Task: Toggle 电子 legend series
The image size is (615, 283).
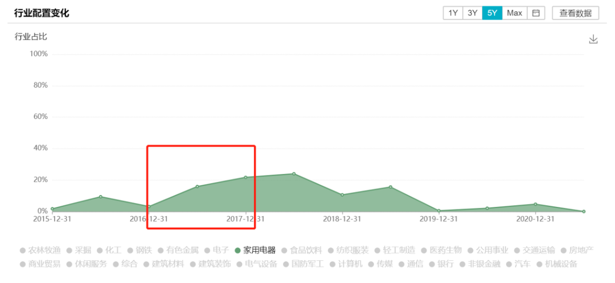Action: (216, 250)
